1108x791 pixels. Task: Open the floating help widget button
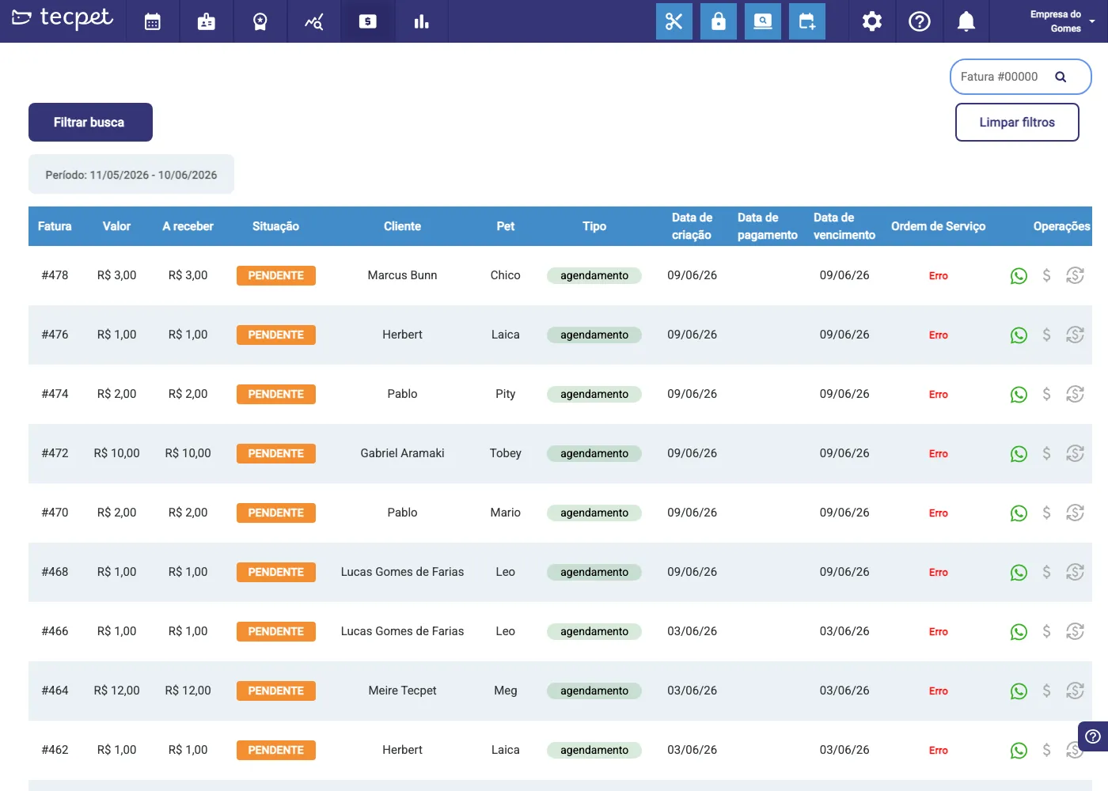coord(1093,736)
